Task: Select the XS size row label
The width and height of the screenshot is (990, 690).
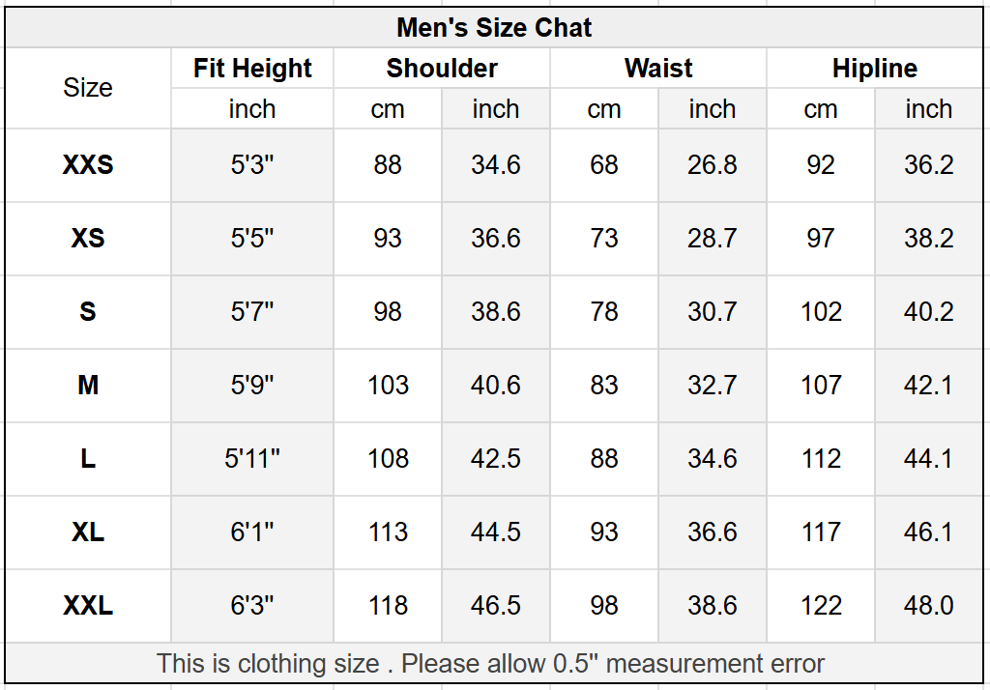Action: pyautogui.click(x=88, y=239)
